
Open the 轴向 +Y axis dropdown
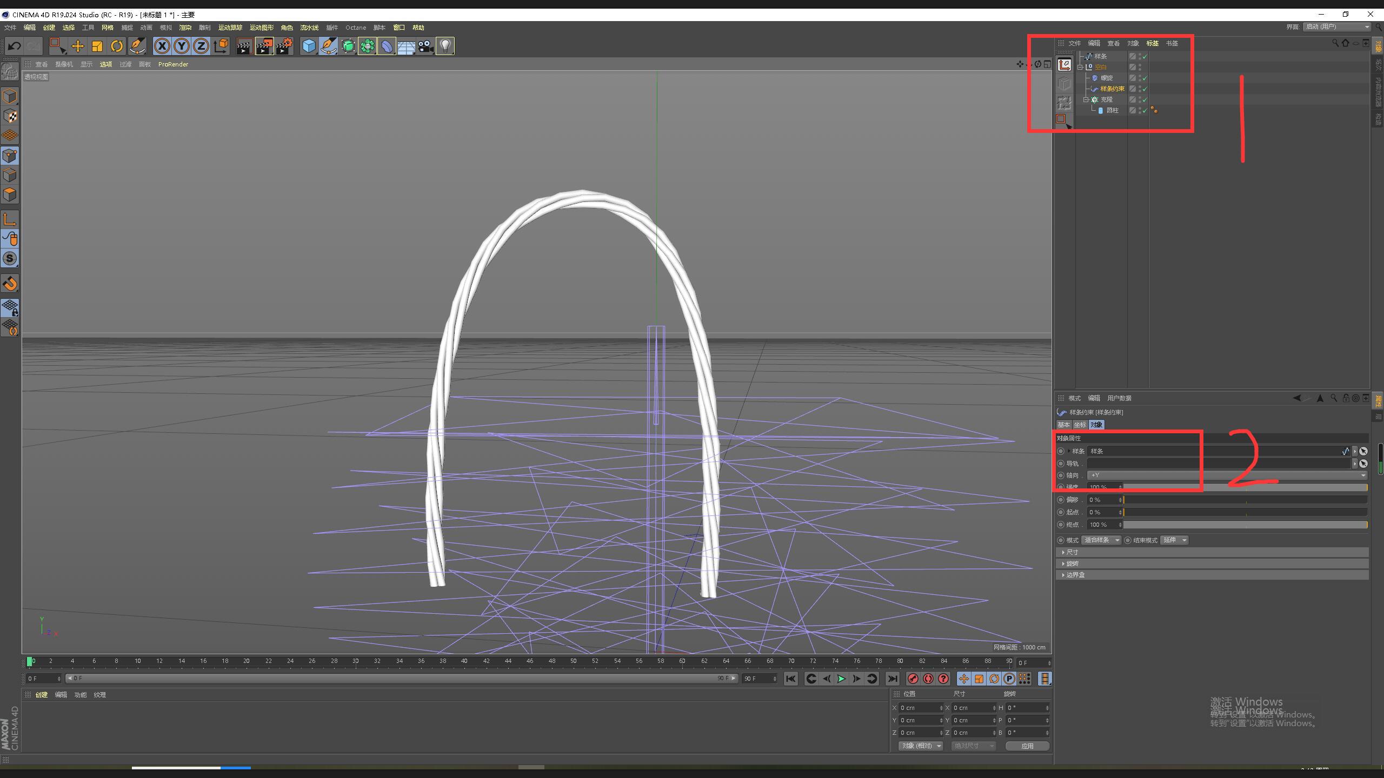point(1227,475)
